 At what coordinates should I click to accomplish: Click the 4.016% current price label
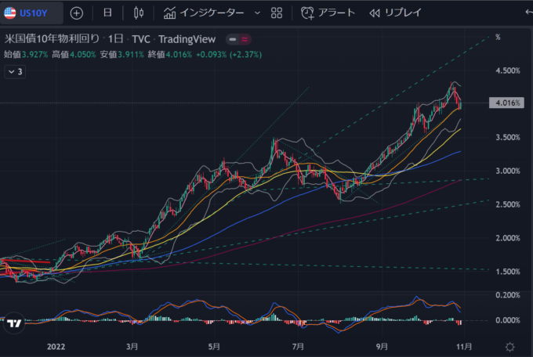point(506,103)
